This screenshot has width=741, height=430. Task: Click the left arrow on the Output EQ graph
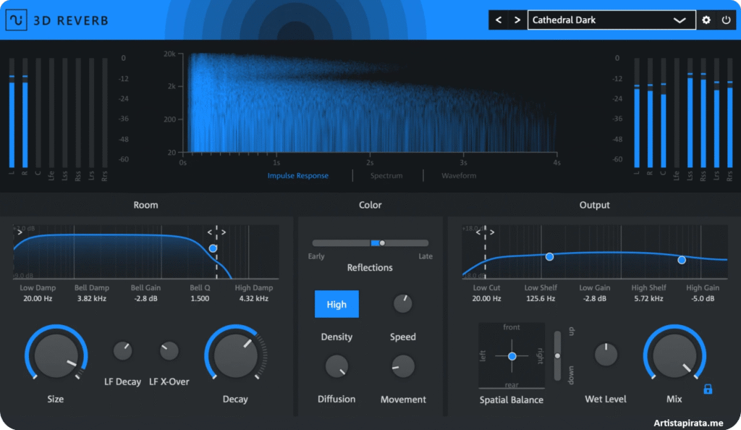[477, 232]
